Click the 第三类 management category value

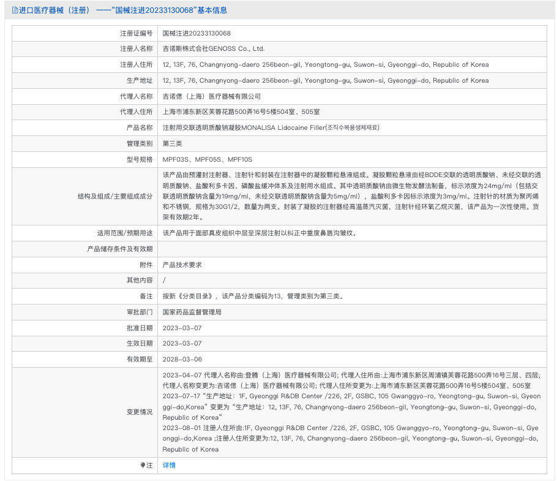coord(172,143)
